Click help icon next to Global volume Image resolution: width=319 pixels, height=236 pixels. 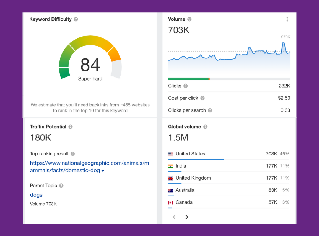205,127
